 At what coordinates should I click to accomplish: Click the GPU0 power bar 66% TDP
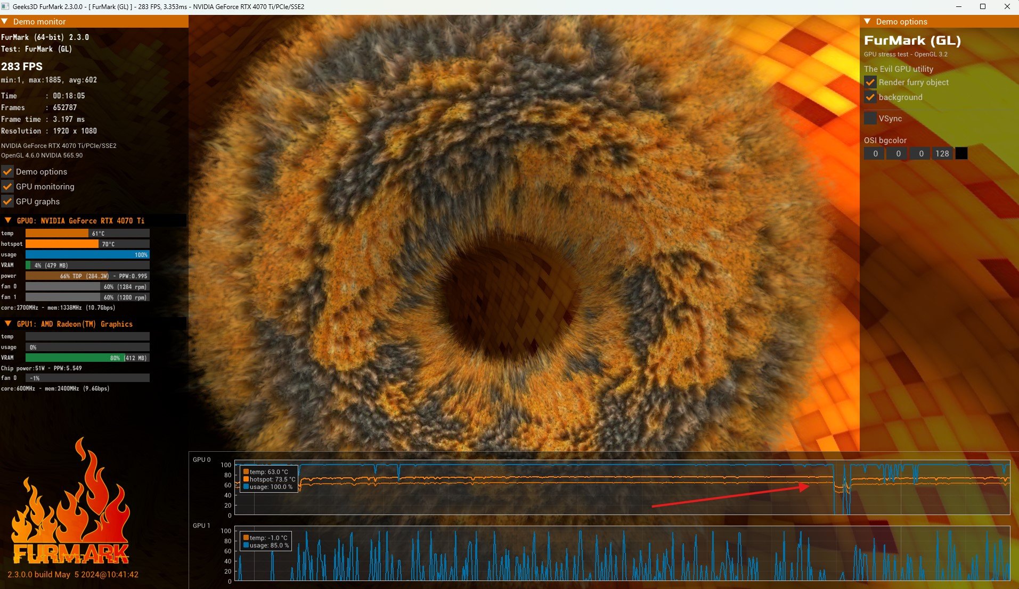coord(87,276)
